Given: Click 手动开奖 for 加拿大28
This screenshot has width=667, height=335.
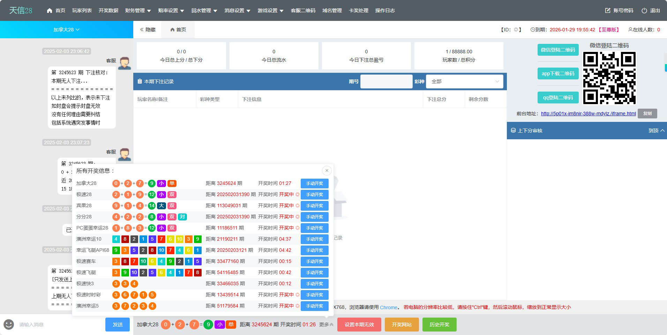Looking at the screenshot, I should (314, 183).
